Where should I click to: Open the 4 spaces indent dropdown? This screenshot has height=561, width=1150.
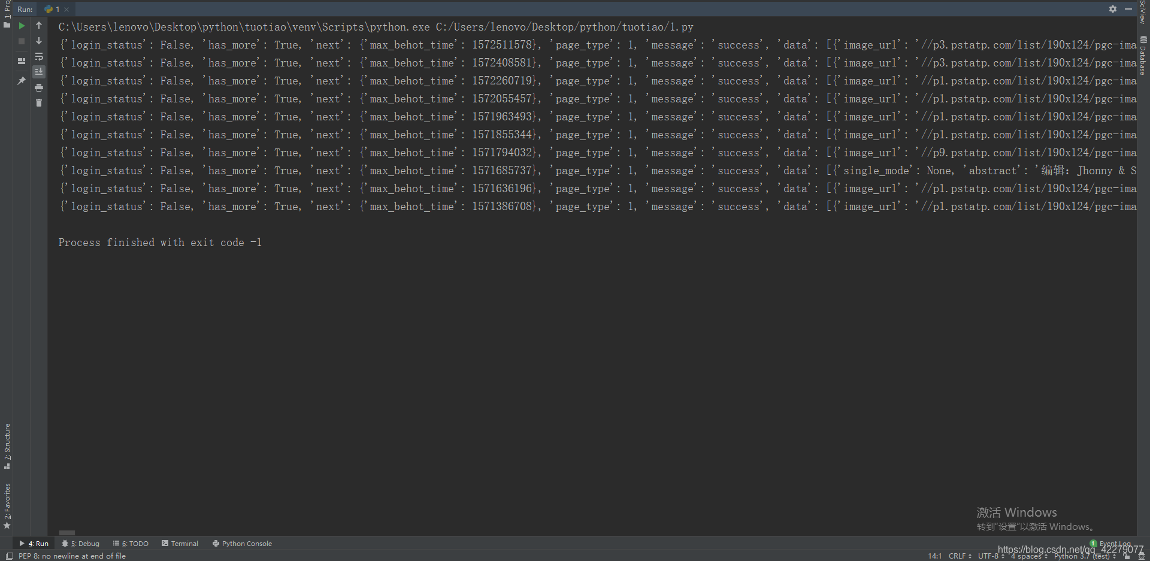[x=1029, y=556]
